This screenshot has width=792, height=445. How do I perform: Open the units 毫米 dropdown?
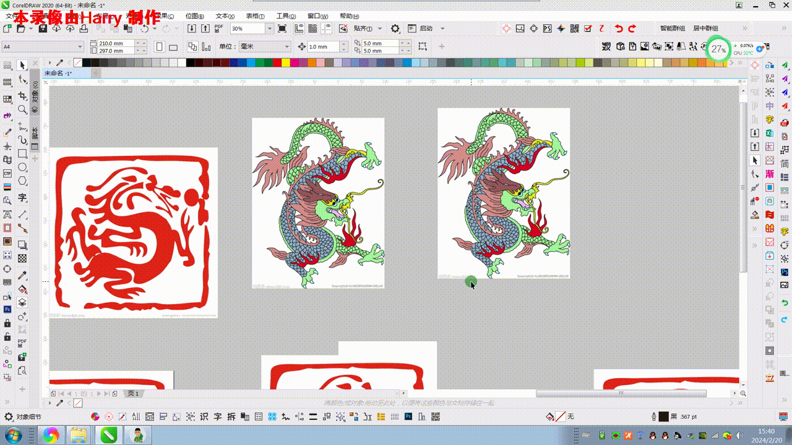coord(287,47)
